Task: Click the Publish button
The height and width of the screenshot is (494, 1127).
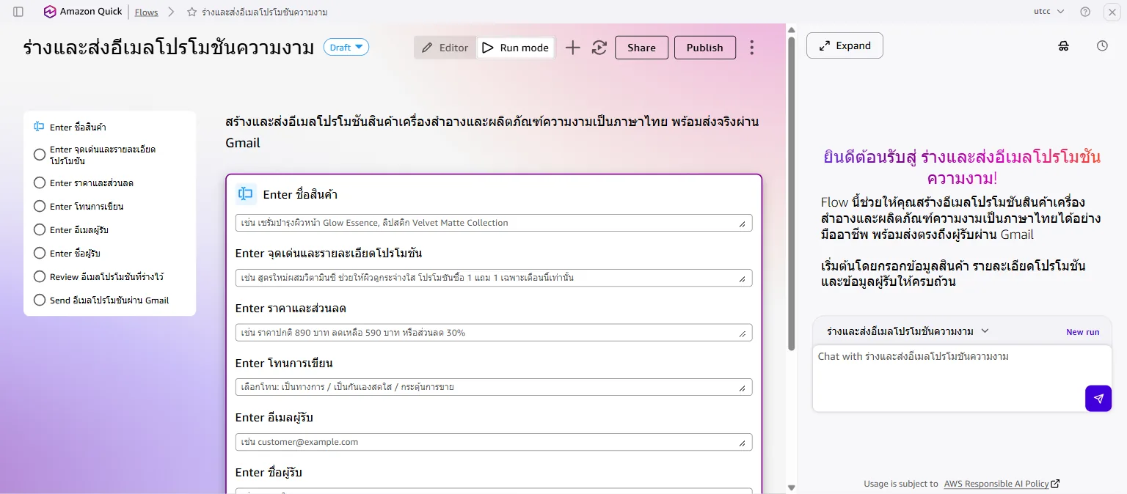Action: (x=705, y=48)
